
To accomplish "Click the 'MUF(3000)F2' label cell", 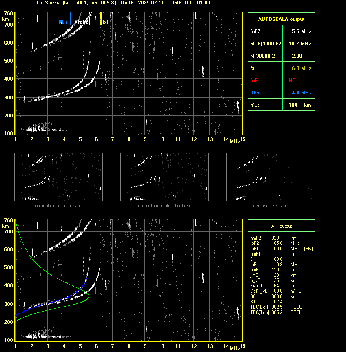I will (266, 44).
